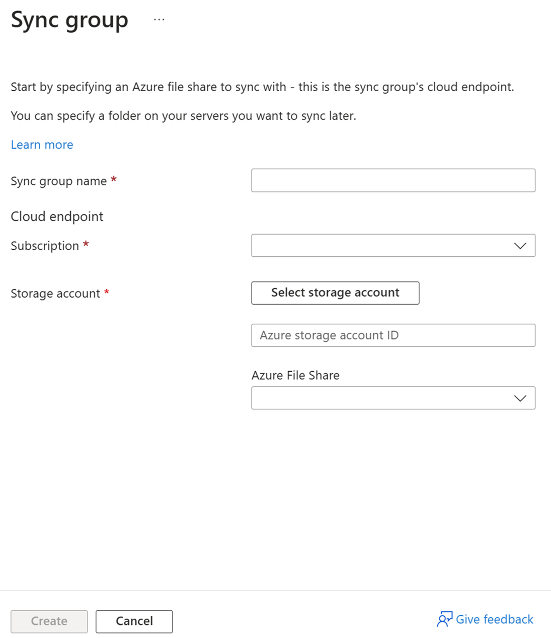Open the Azure File Share dropdown
551x638 pixels.
(x=392, y=398)
